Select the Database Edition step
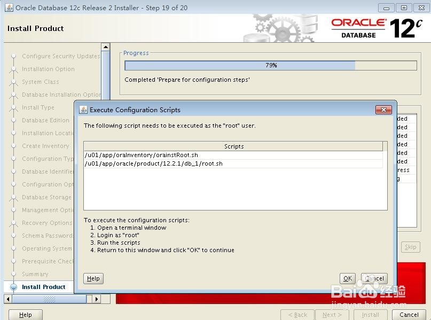Screen dimensions: 431x320 coord(45,120)
